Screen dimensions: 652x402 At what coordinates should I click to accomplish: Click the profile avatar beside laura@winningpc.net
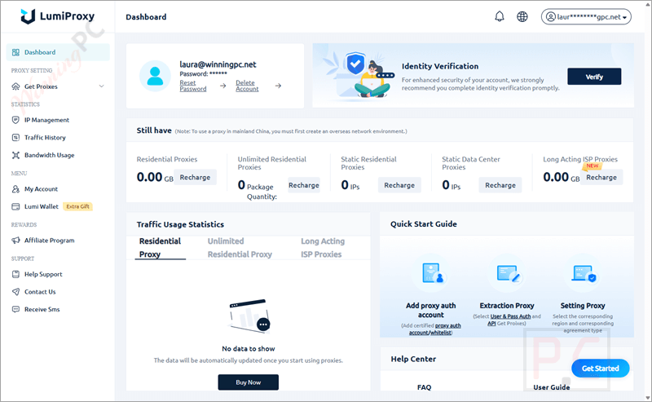pos(155,76)
